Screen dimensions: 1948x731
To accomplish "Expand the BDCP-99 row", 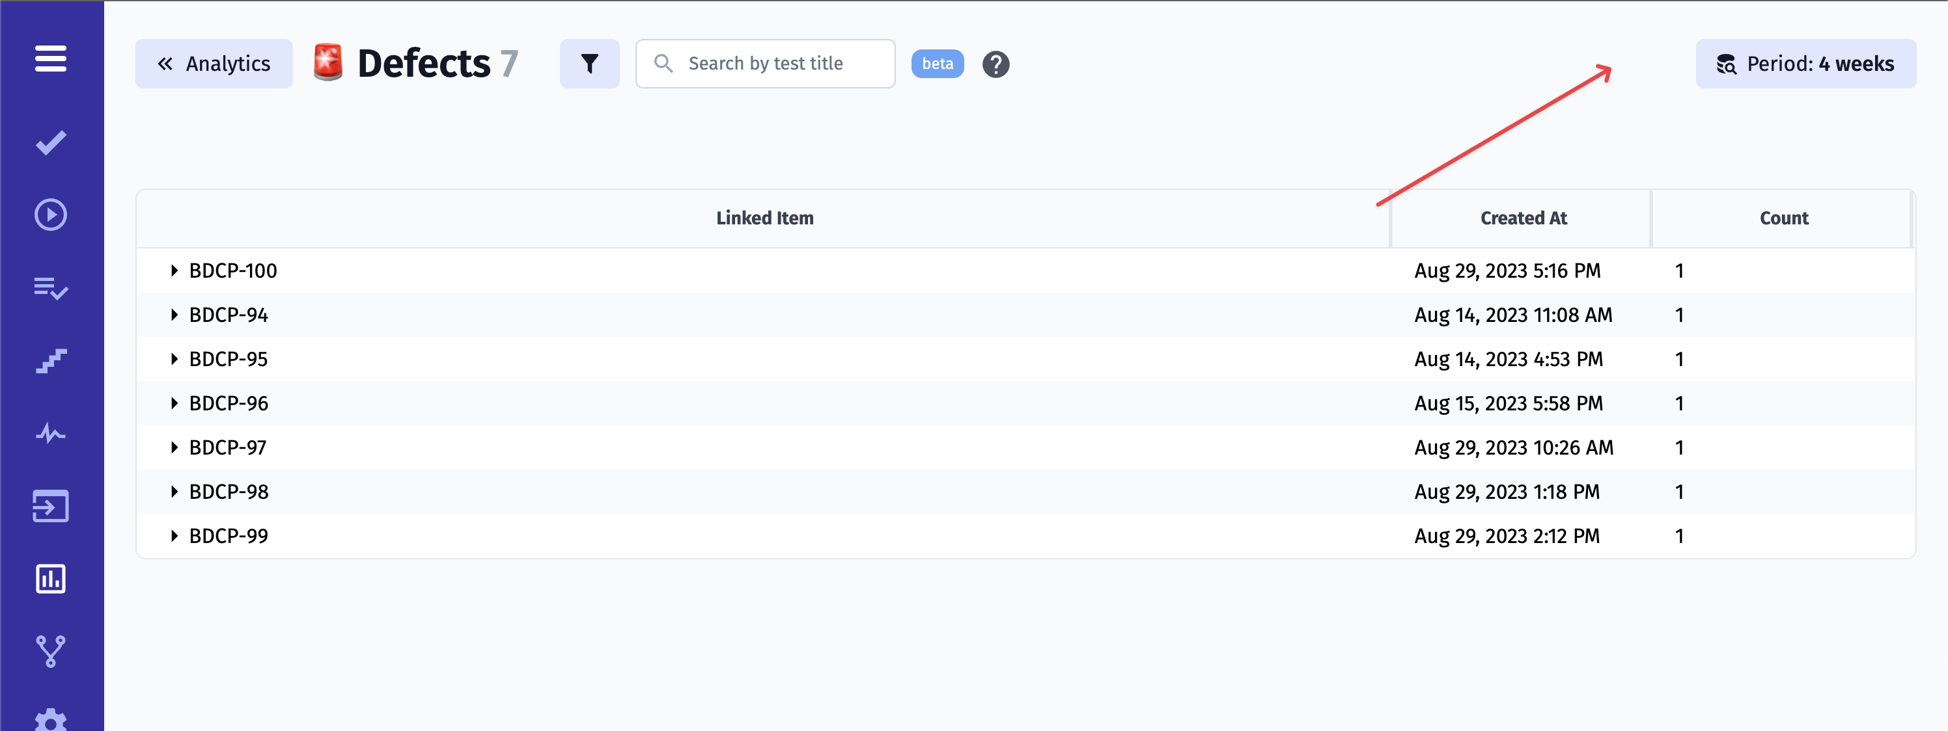I will 174,535.
